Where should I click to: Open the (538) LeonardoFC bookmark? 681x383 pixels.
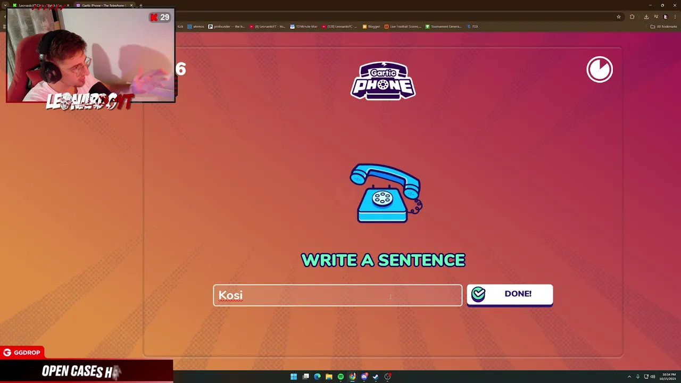click(x=339, y=27)
